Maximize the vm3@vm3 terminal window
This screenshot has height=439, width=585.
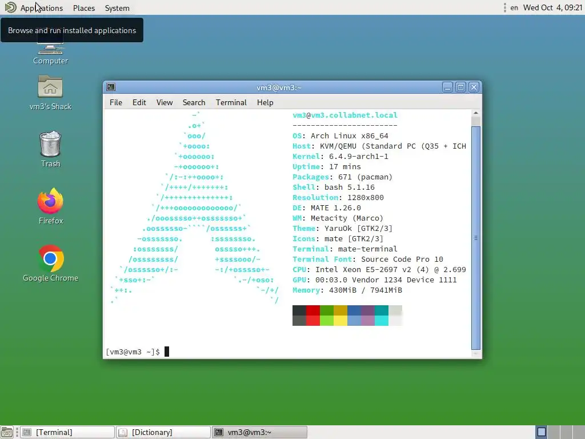[461, 87]
